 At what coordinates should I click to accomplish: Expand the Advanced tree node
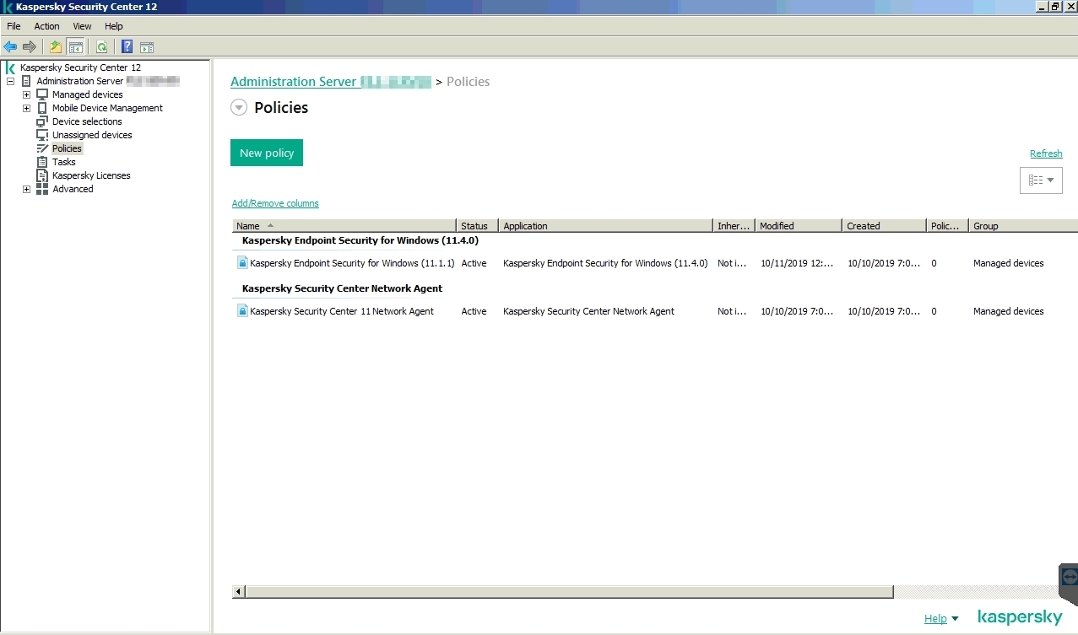(26, 189)
